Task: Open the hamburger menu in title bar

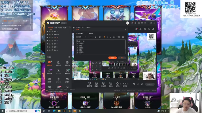Action: click(145, 23)
